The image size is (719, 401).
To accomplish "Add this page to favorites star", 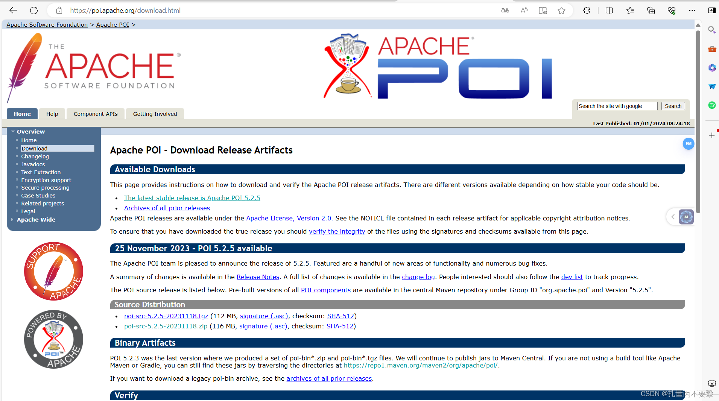I will point(561,11).
